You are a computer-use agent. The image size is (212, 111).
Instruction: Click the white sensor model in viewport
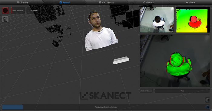(121, 60)
